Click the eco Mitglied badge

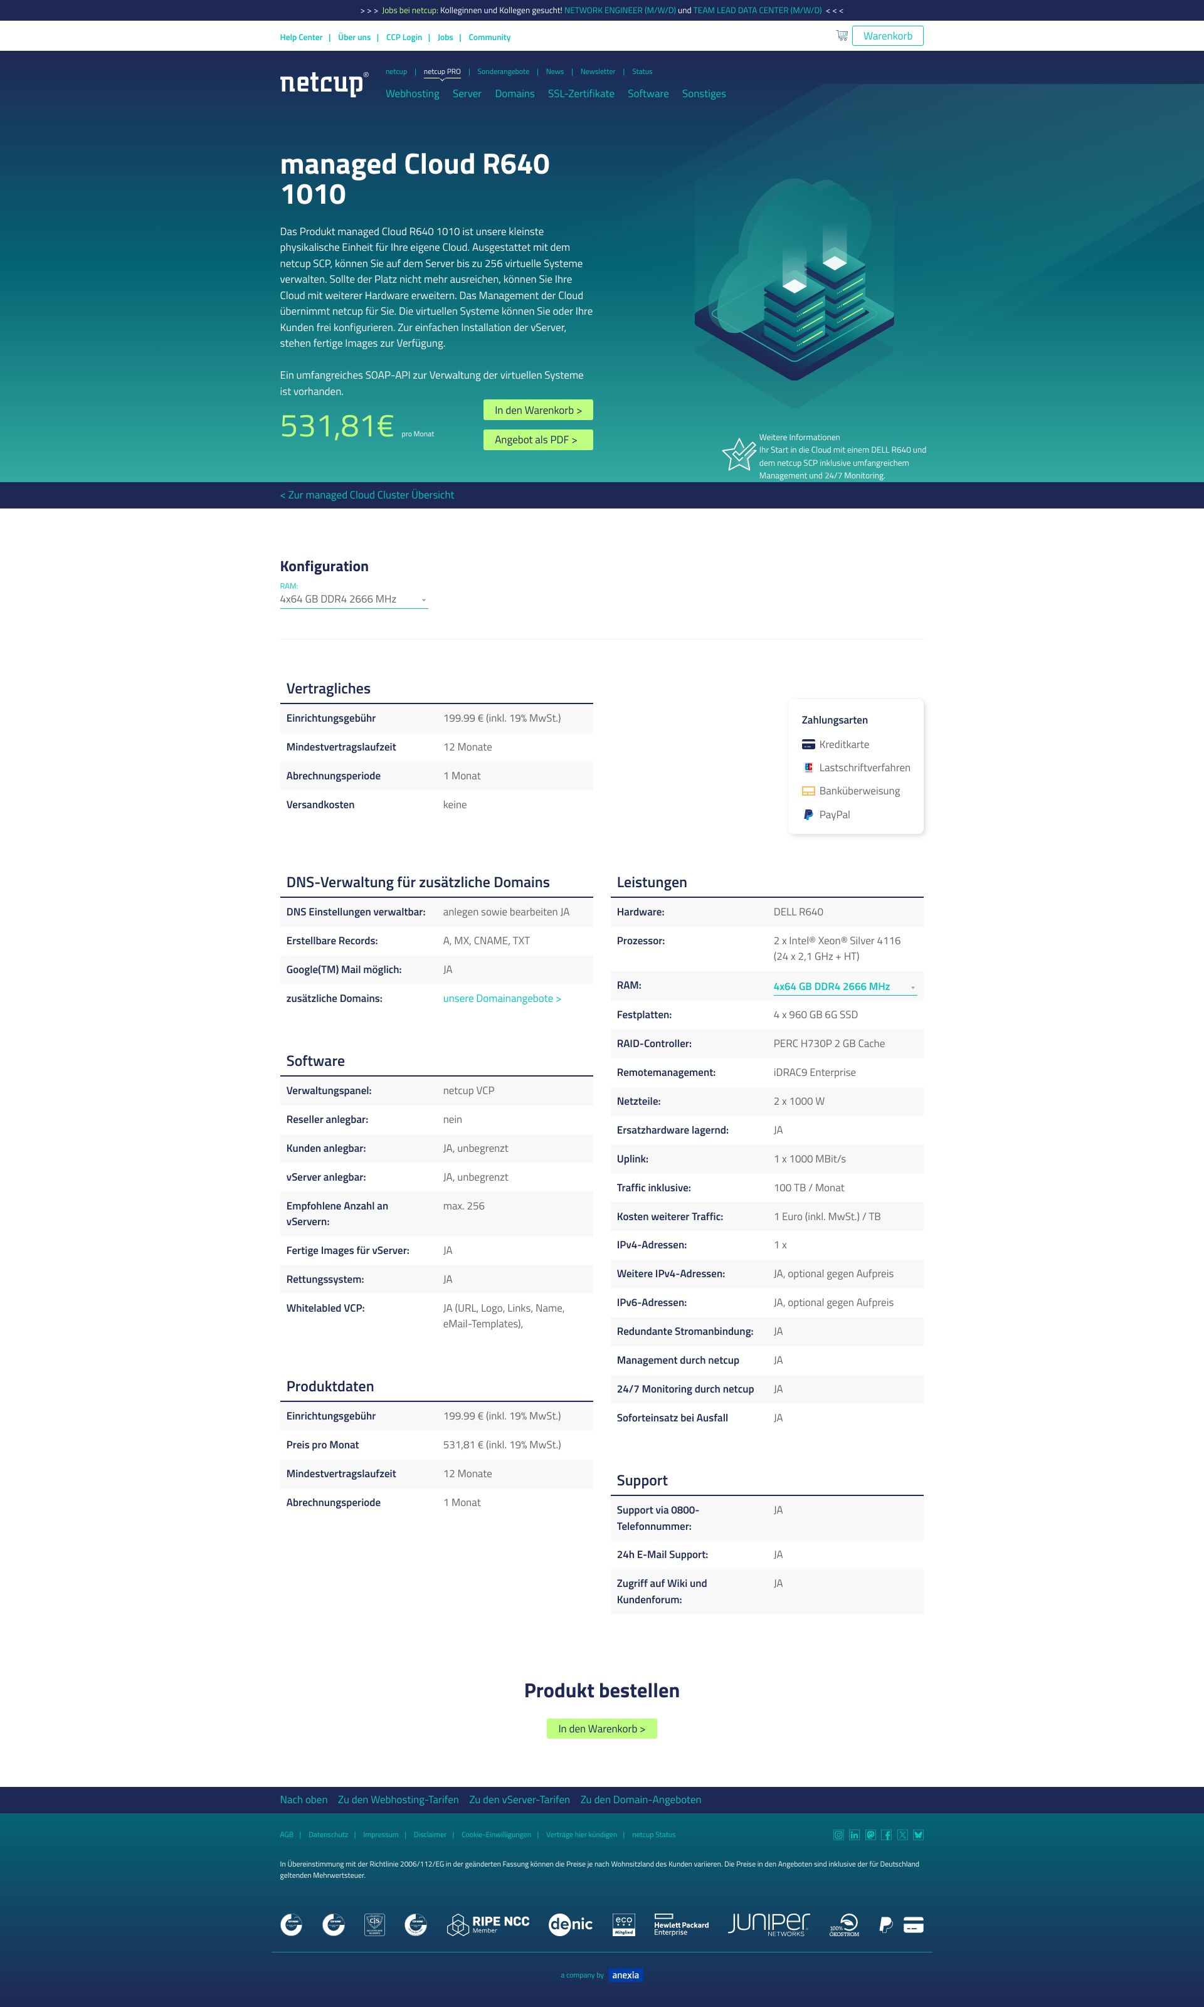tap(624, 1924)
